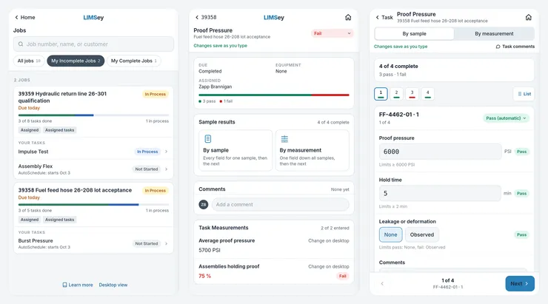This screenshot has width=548, height=304.
Task: Open Task comments
Action: click(515, 47)
